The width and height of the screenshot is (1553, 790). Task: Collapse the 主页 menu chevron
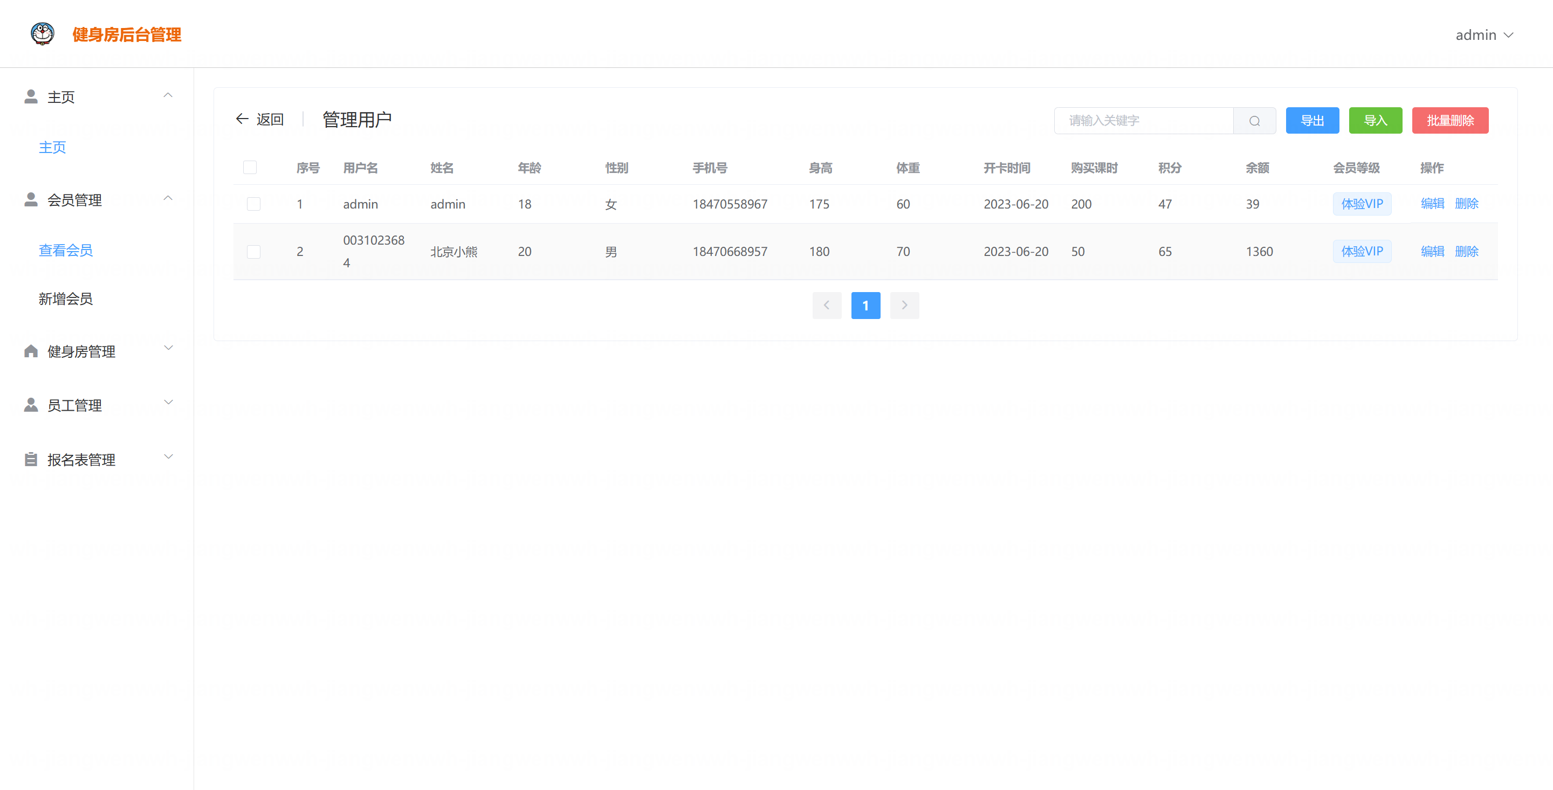click(x=168, y=95)
